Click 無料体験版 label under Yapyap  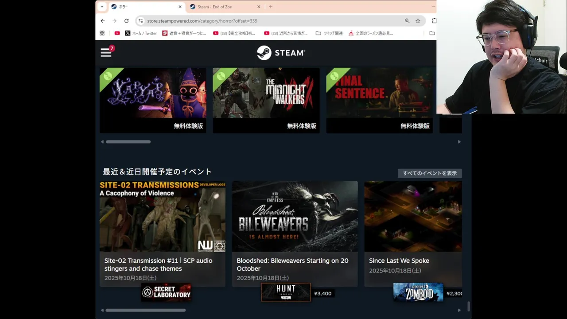tap(188, 126)
